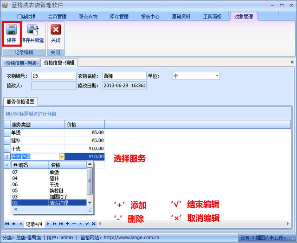This screenshot has height=243, width=297.
Task: Sort by 价格 column header
Action: click(x=84, y=125)
